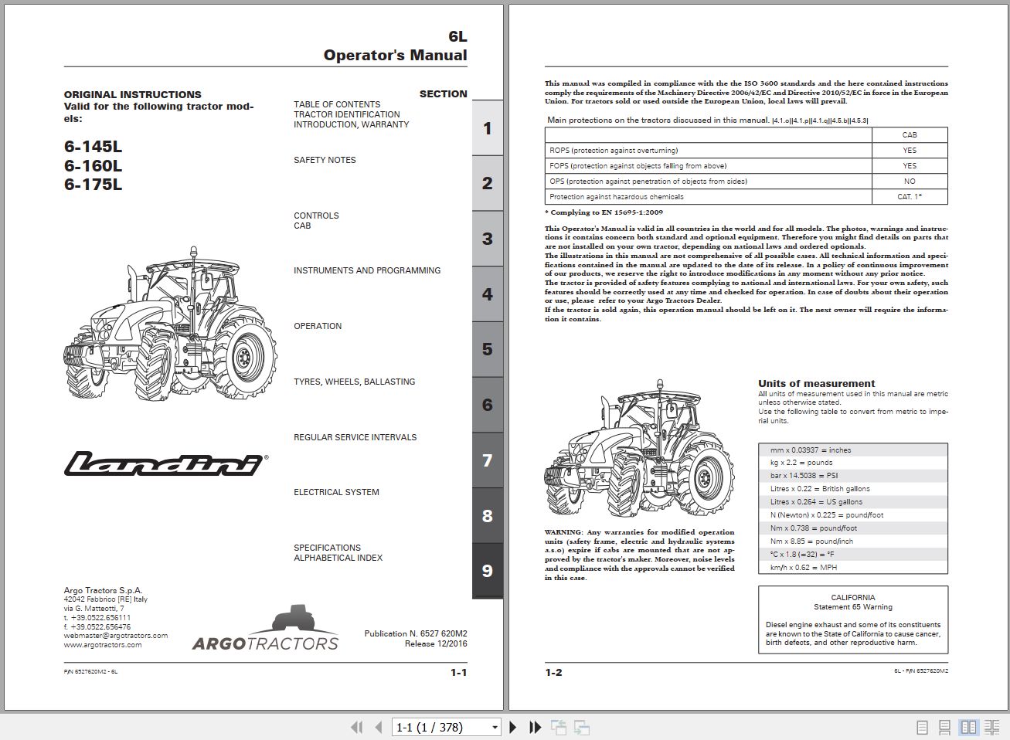1010x740 pixels.
Task: Click the SAFETY NOTES contents entry
Action: click(325, 160)
